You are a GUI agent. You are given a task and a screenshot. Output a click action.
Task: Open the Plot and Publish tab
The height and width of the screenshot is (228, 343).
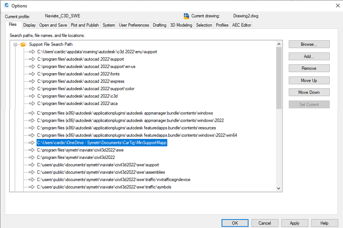pyautogui.click(x=85, y=25)
